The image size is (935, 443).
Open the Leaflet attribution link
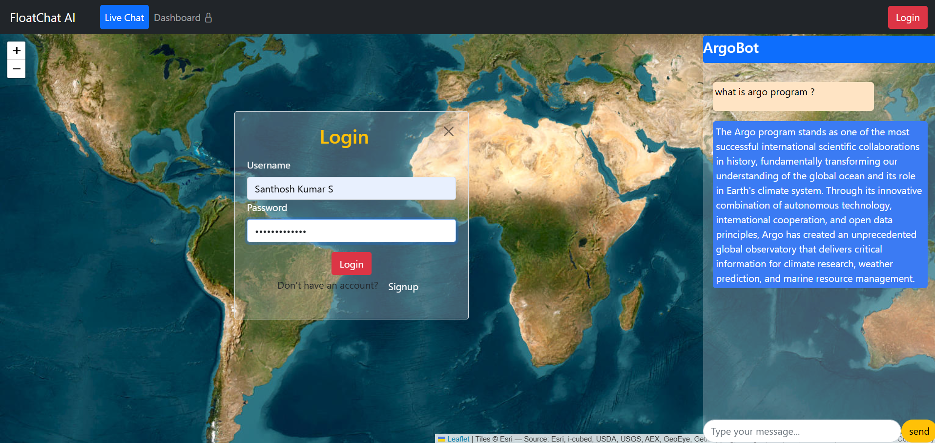(458, 439)
